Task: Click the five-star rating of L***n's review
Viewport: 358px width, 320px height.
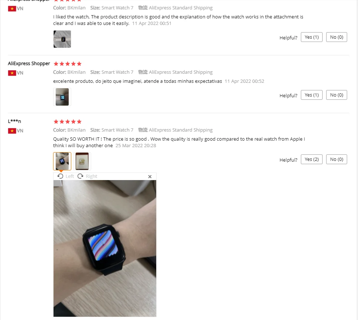Action: [67, 121]
